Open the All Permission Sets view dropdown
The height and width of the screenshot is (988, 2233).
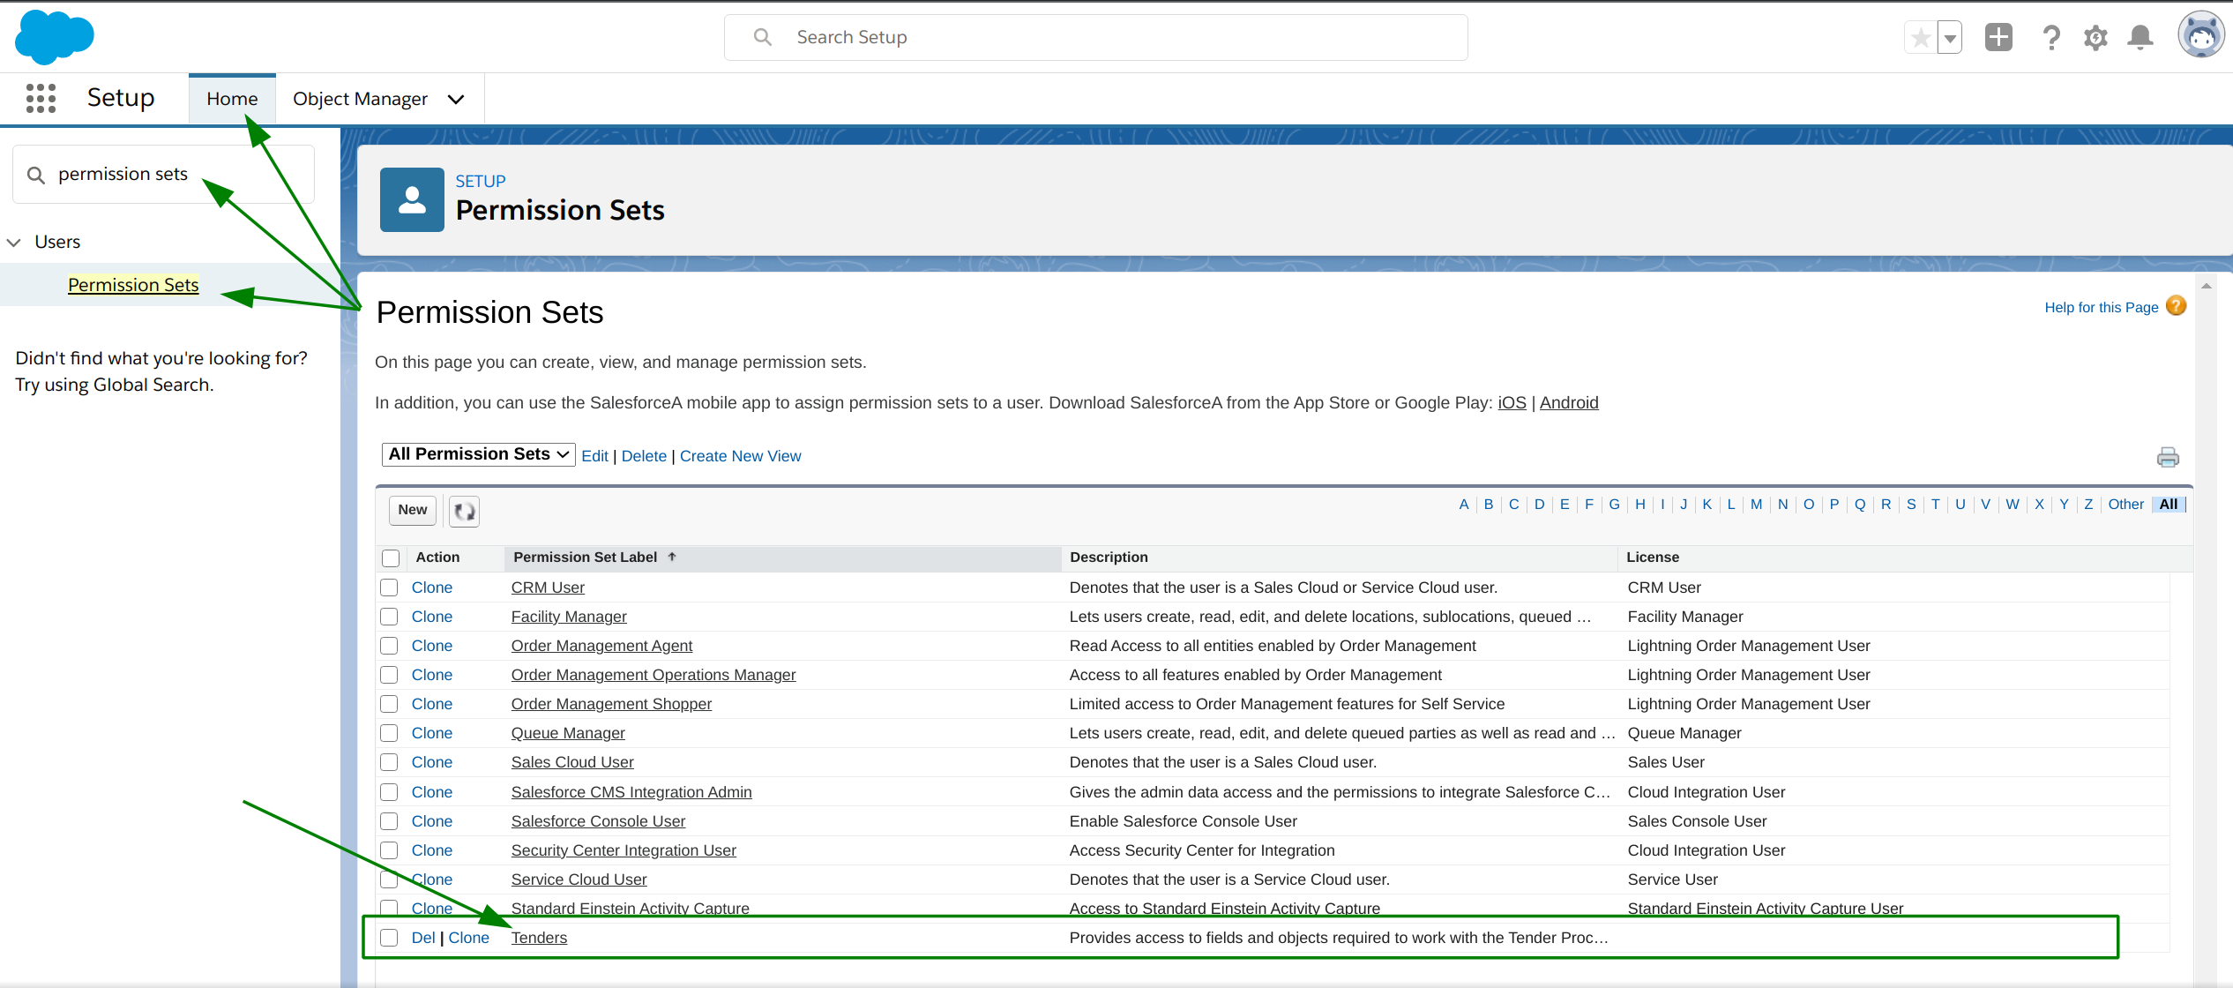coord(478,454)
